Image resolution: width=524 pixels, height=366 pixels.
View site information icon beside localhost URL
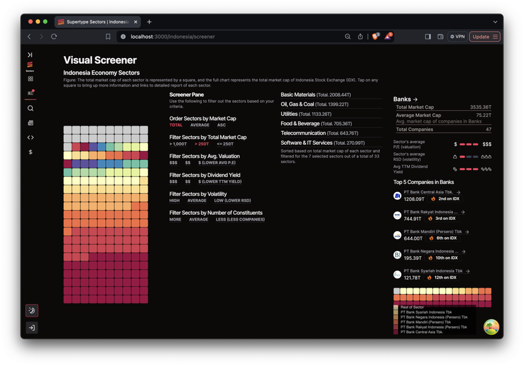123,37
